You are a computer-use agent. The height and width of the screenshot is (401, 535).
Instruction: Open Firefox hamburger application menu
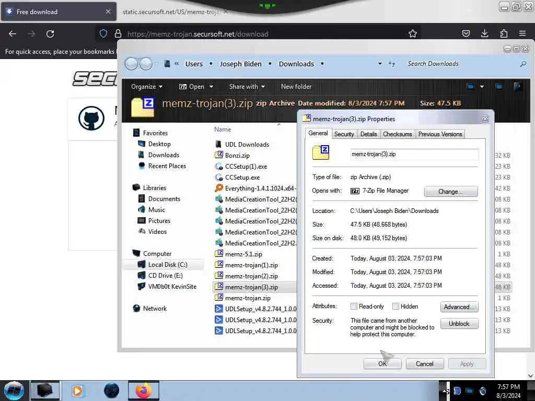click(522, 33)
